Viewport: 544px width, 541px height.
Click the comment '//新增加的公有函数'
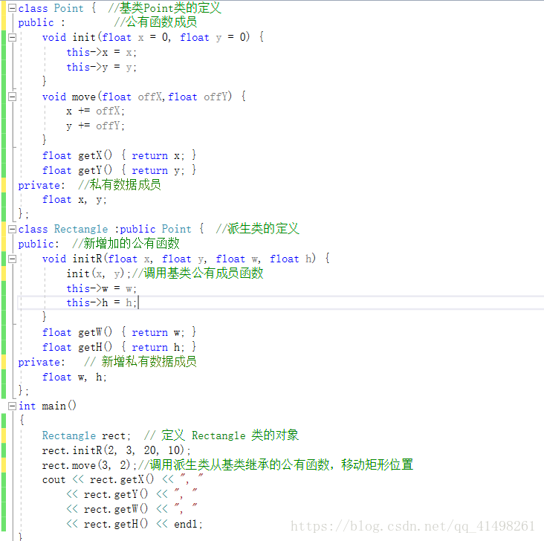point(126,244)
